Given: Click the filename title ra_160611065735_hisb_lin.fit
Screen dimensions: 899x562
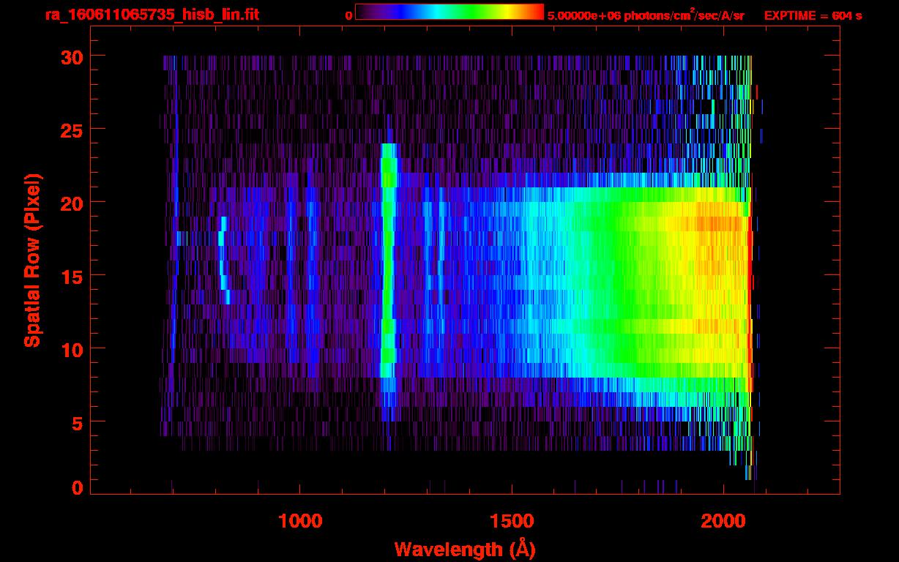Looking at the screenshot, I should (151, 15).
